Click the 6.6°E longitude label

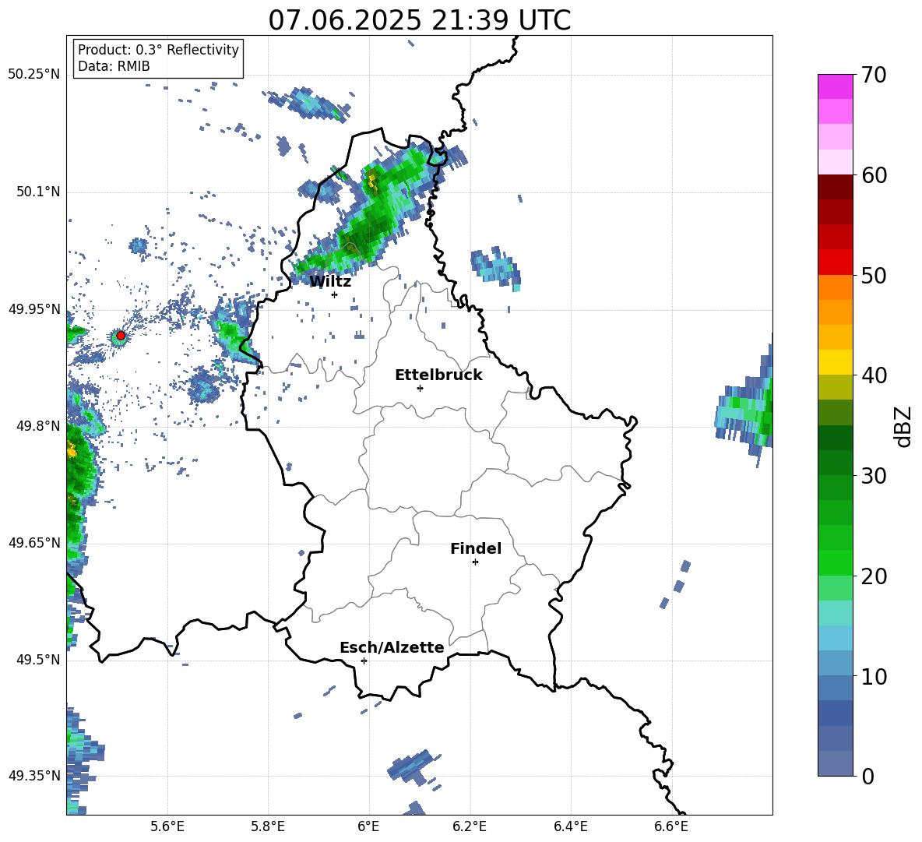[x=671, y=826]
